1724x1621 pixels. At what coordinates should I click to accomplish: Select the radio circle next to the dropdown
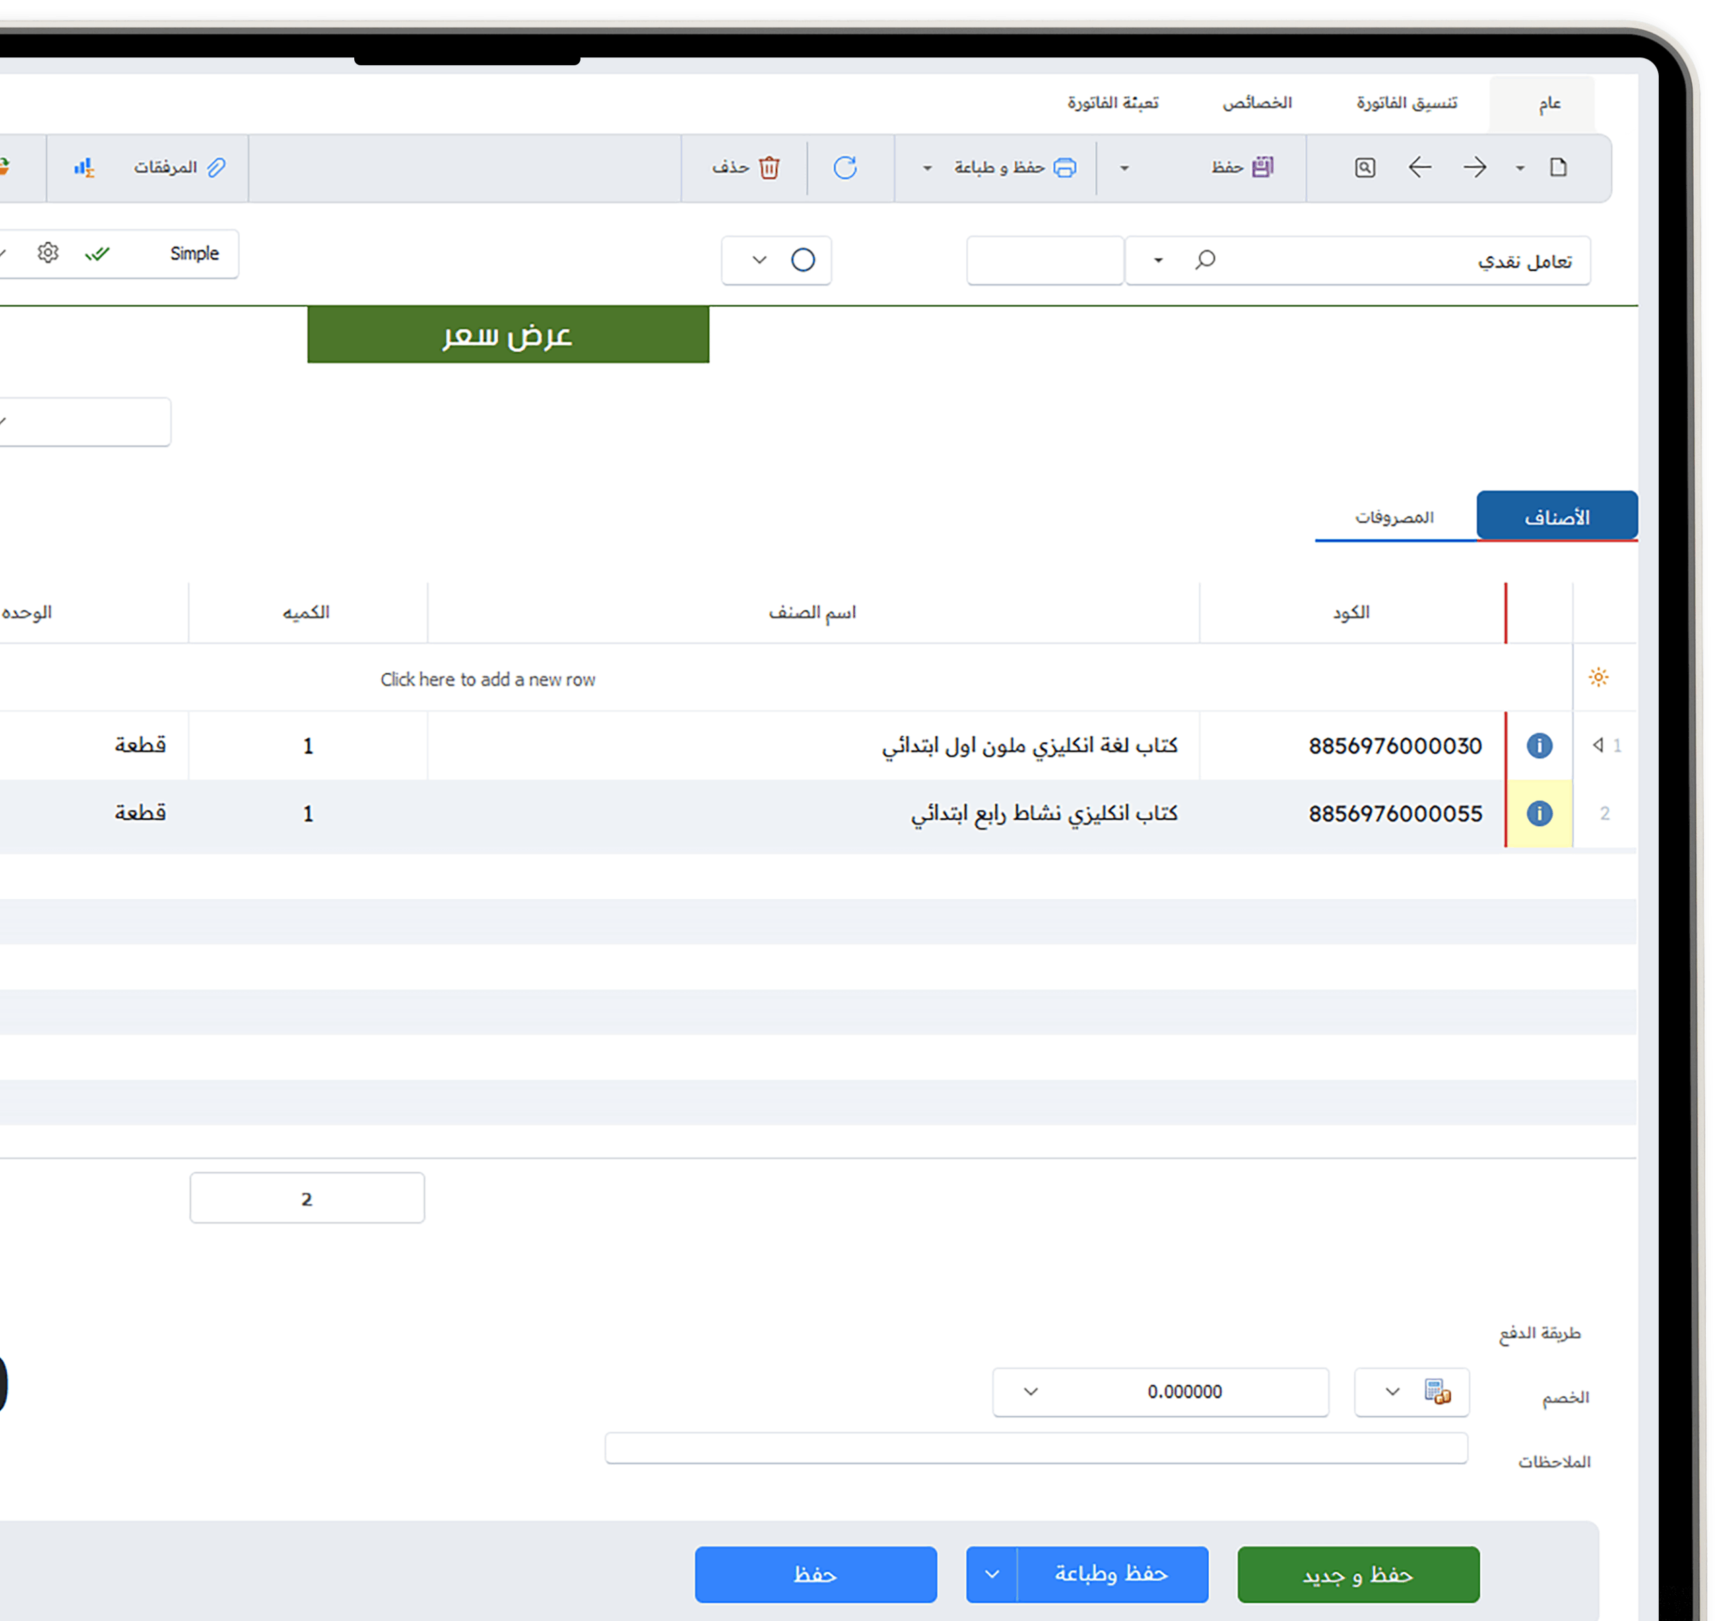[x=803, y=259]
